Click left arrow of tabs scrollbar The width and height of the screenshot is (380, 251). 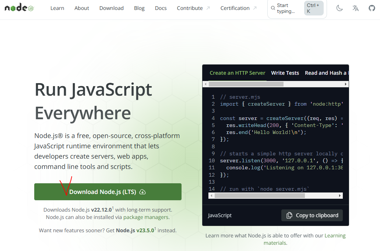(x=205, y=84)
